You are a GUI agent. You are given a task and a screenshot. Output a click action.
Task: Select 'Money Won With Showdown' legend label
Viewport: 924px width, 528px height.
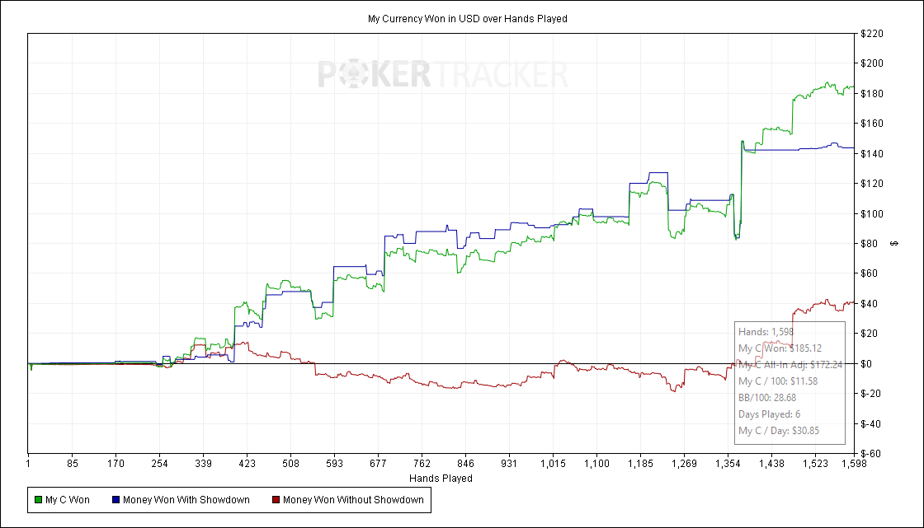(x=186, y=500)
